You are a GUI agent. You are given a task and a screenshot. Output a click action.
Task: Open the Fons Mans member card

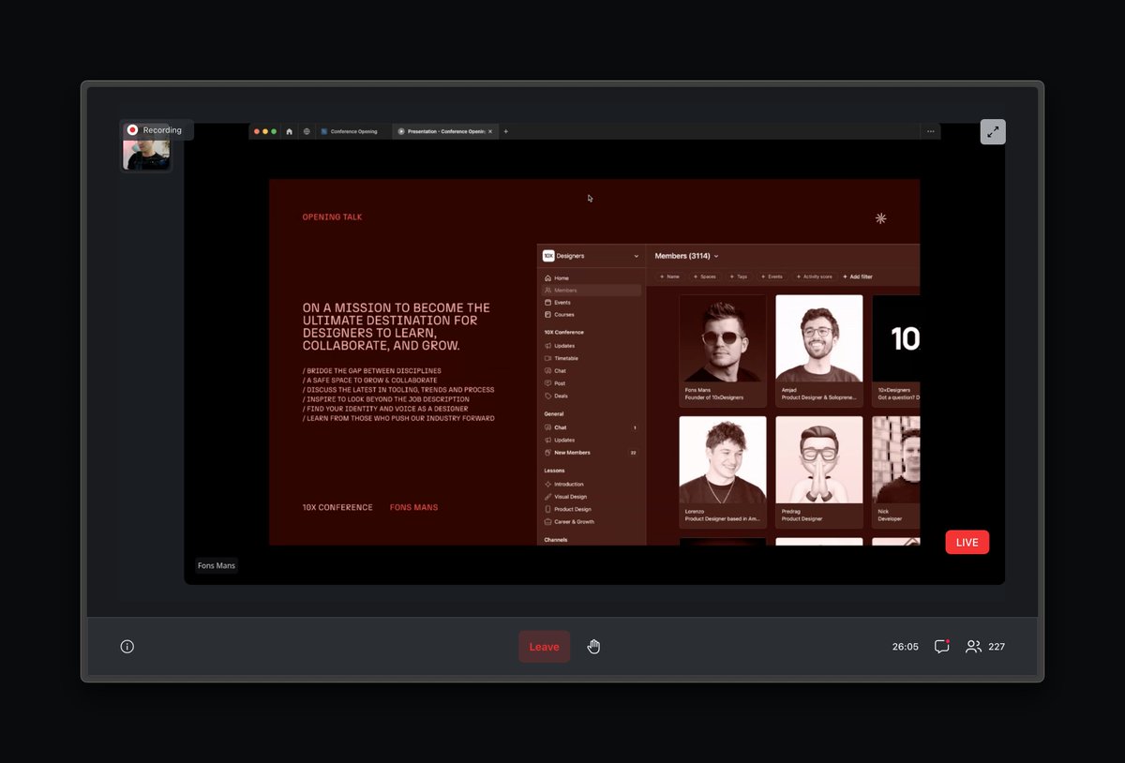click(x=722, y=351)
